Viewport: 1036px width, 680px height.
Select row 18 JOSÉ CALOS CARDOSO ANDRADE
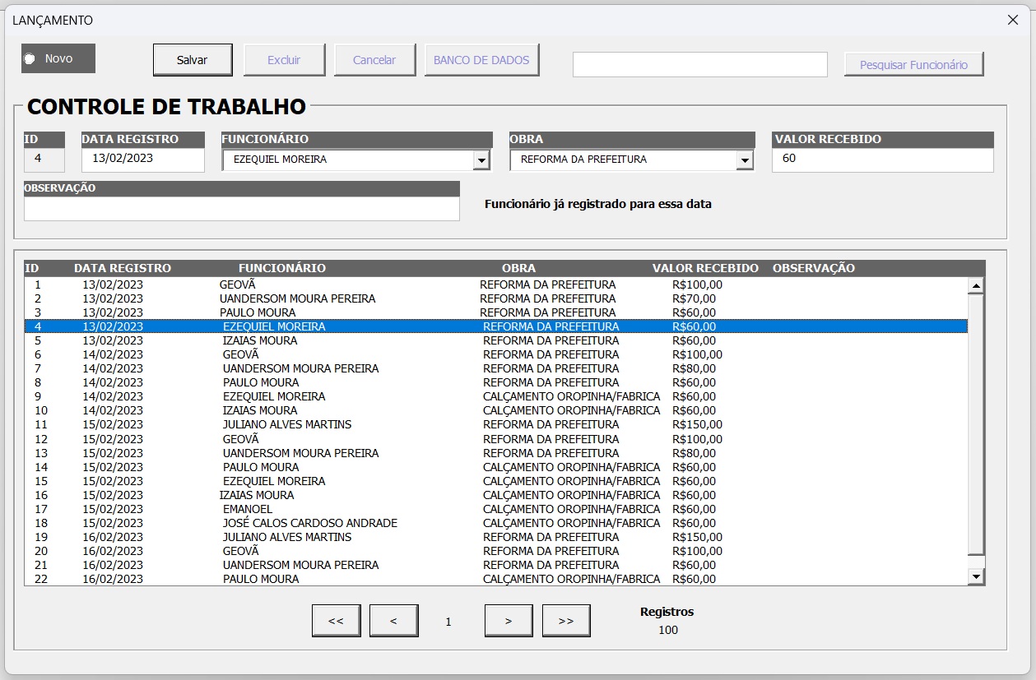coord(496,523)
